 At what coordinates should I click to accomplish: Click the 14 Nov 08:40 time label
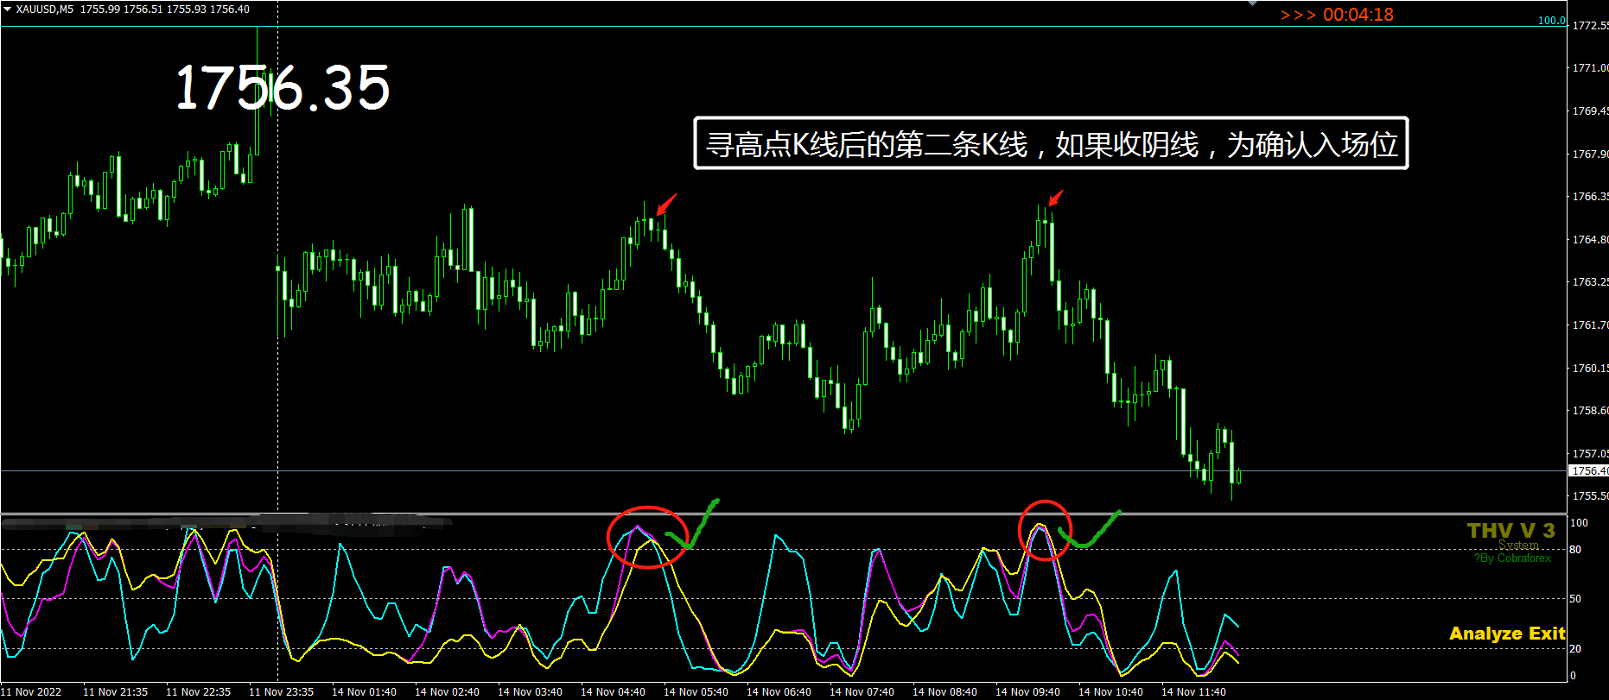(944, 692)
